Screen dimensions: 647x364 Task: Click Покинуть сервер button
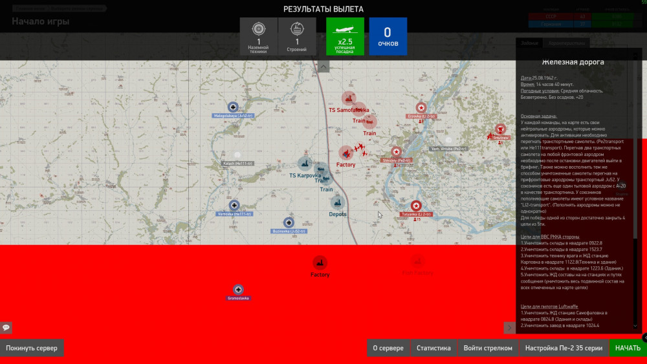(x=32, y=348)
